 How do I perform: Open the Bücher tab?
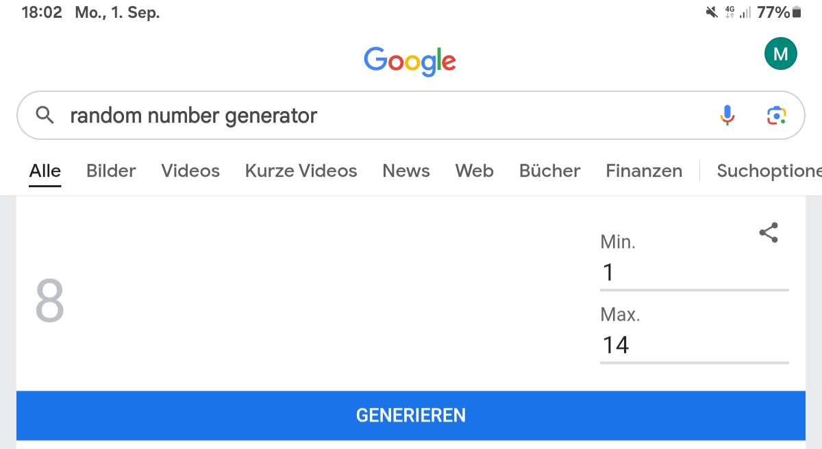[549, 171]
